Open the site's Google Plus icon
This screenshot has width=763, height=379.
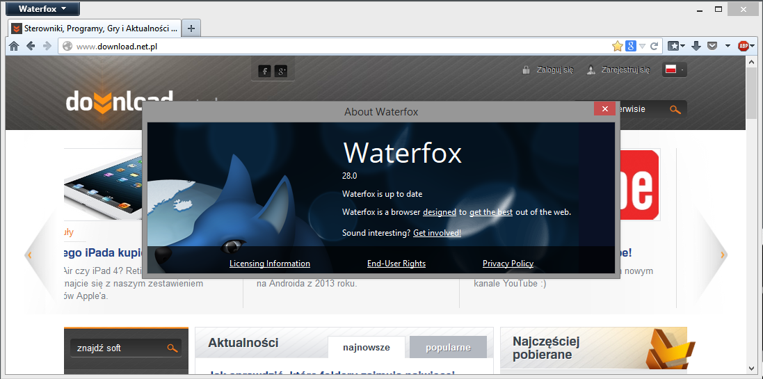(281, 72)
